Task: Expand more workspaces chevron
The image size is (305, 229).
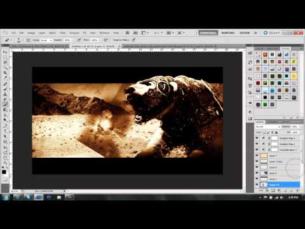Action: pyautogui.click(x=255, y=33)
